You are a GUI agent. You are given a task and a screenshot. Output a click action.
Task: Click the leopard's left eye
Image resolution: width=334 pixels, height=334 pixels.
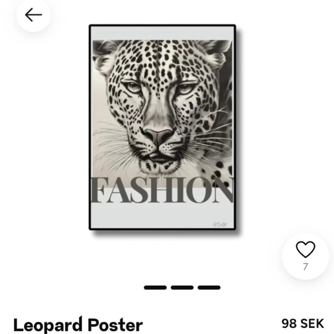click(133, 87)
